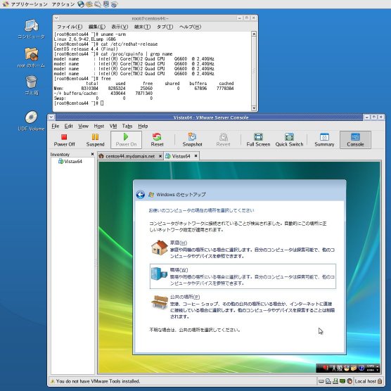Click the red icon in Vista language bar

325,368
